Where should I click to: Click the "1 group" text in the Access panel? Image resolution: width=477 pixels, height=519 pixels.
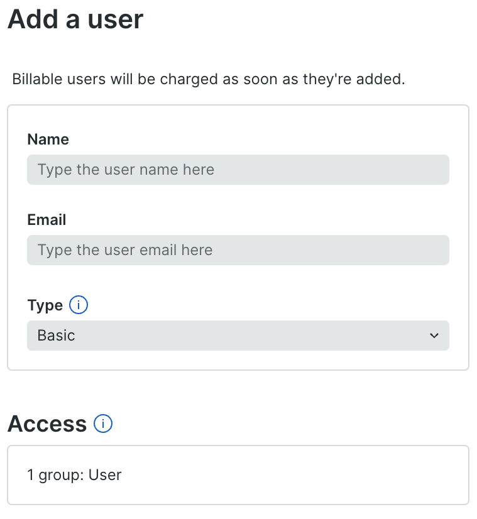(x=55, y=475)
